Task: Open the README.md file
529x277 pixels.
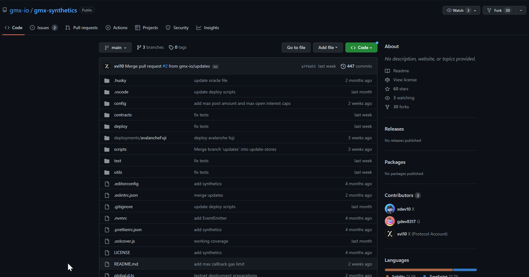Action: pos(126,264)
